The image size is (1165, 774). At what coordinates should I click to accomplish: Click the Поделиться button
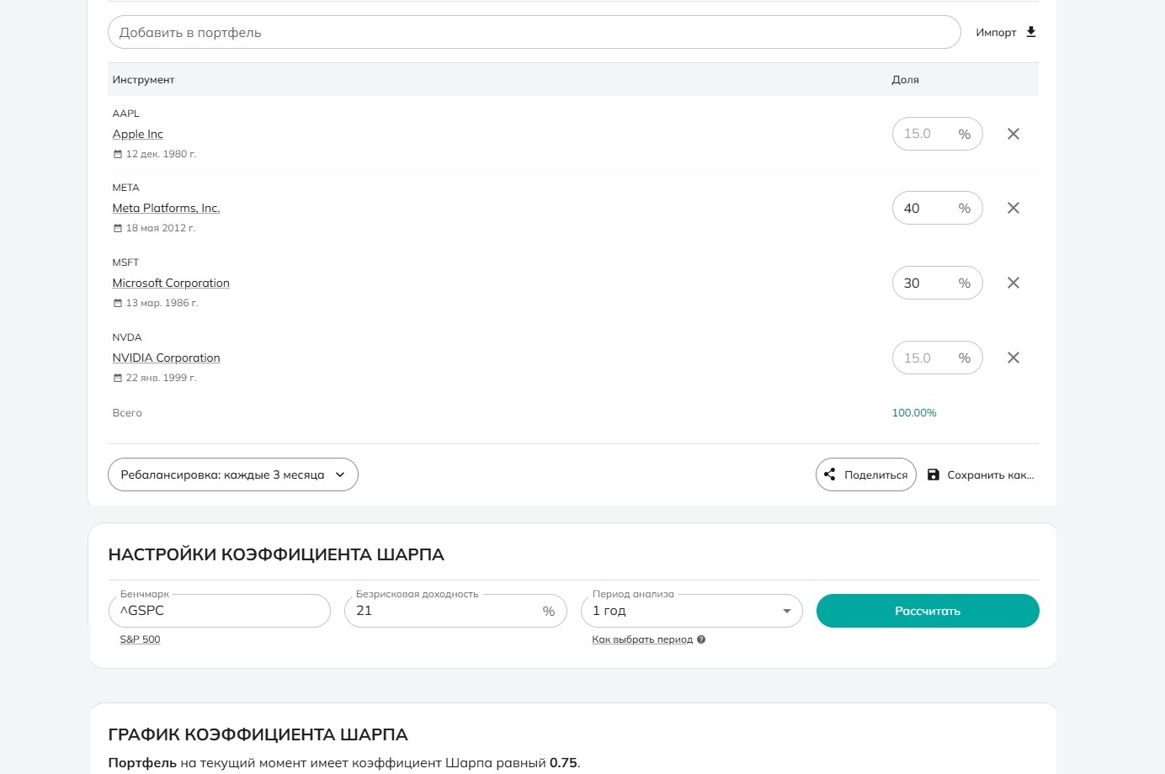point(866,474)
